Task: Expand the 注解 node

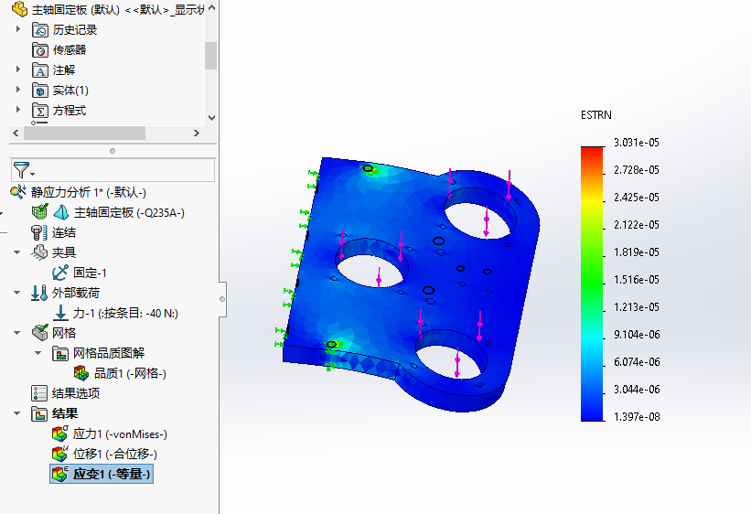Action: click(x=18, y=70)
